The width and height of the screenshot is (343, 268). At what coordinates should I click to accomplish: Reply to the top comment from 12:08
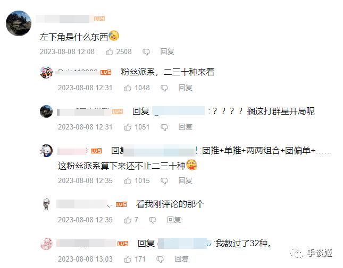[x=167, y=51]
